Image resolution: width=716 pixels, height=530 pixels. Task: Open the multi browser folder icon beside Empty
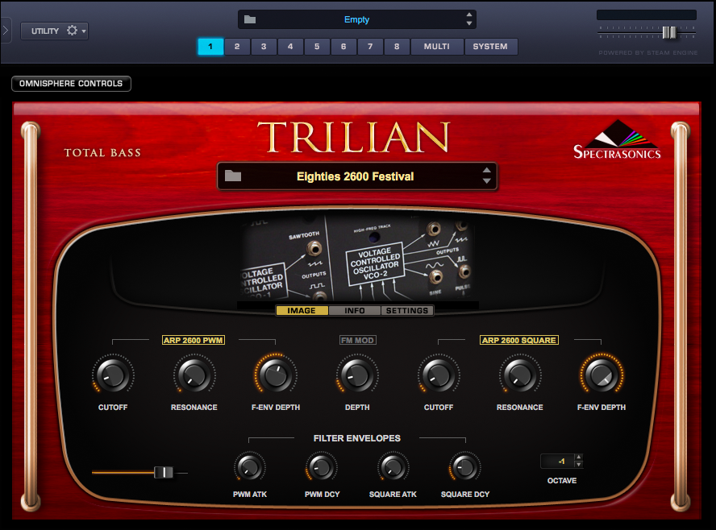click(x=250, y=19)
